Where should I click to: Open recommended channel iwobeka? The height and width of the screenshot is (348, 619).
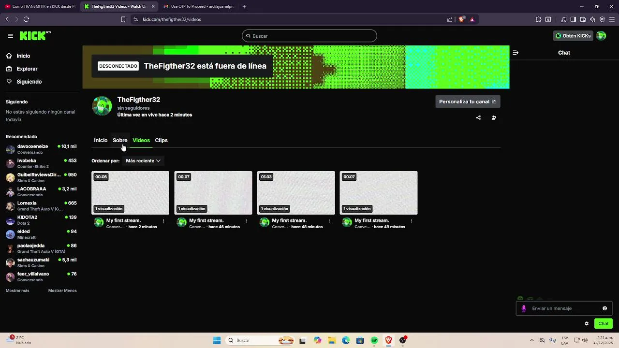(x=41, y=163)
